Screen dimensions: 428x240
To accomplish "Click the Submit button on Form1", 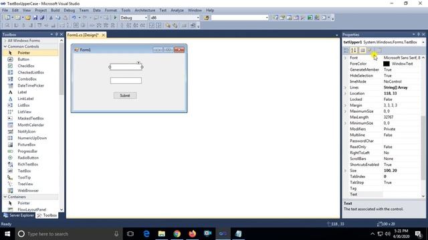I will (125, 95).
